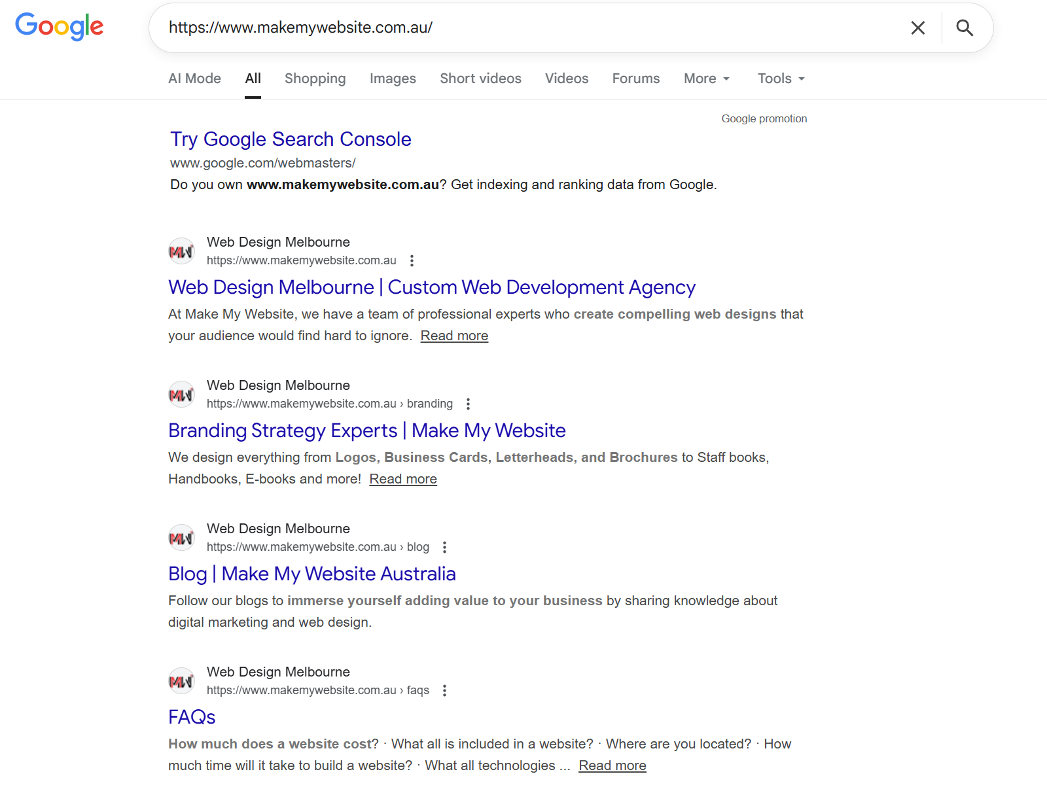The image size is (1047, 791).
Task: Open three-dot menu for faqs result
Action: click(x=444, y=690)
